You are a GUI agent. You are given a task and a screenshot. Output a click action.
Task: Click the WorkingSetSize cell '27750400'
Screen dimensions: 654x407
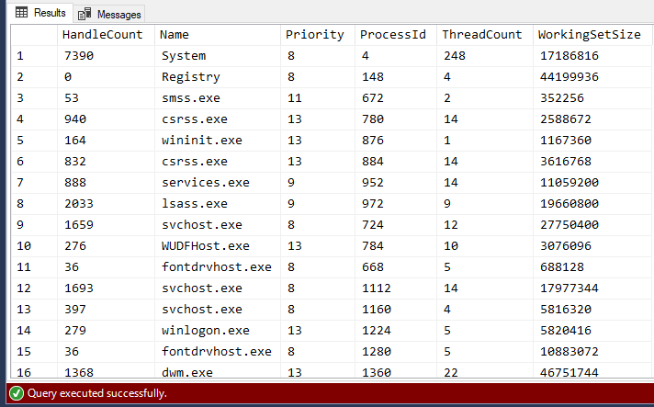pos(592,225)
